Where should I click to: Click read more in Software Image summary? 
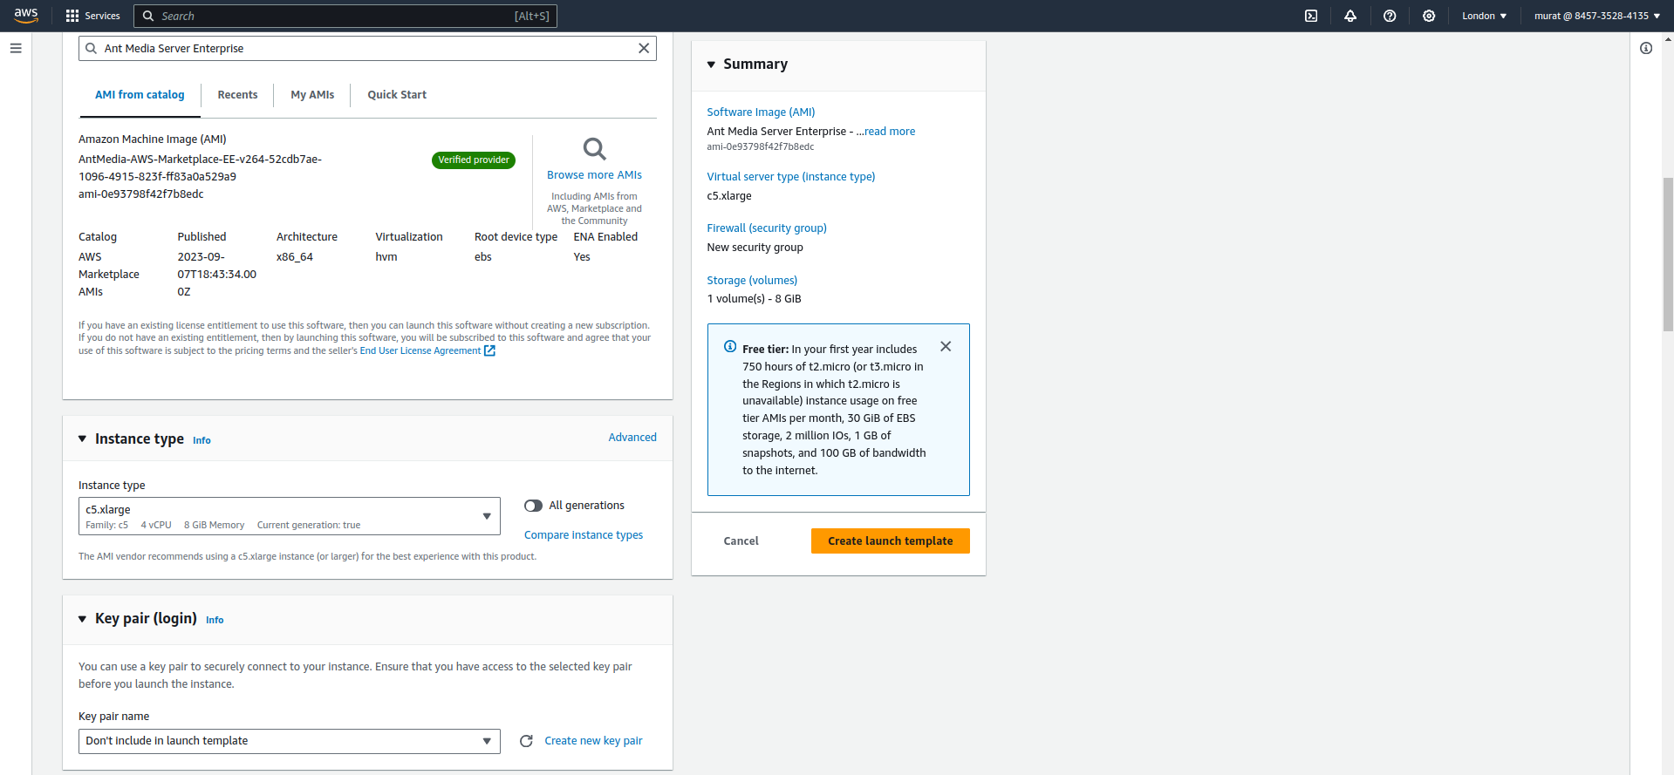coord(890,132)
